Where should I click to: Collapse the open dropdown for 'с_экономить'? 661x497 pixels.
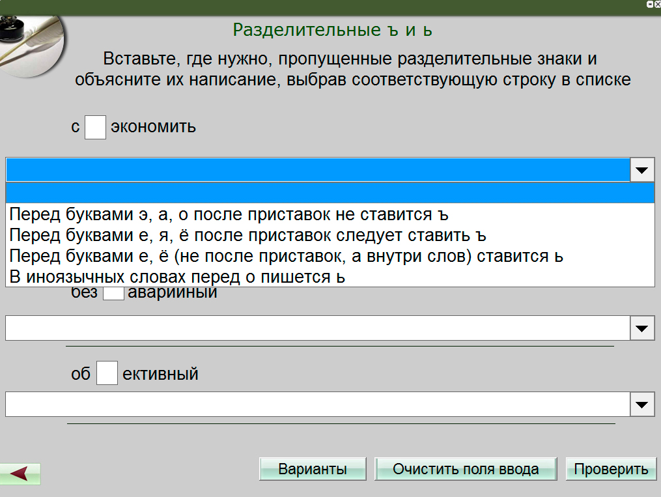[642, 170]
